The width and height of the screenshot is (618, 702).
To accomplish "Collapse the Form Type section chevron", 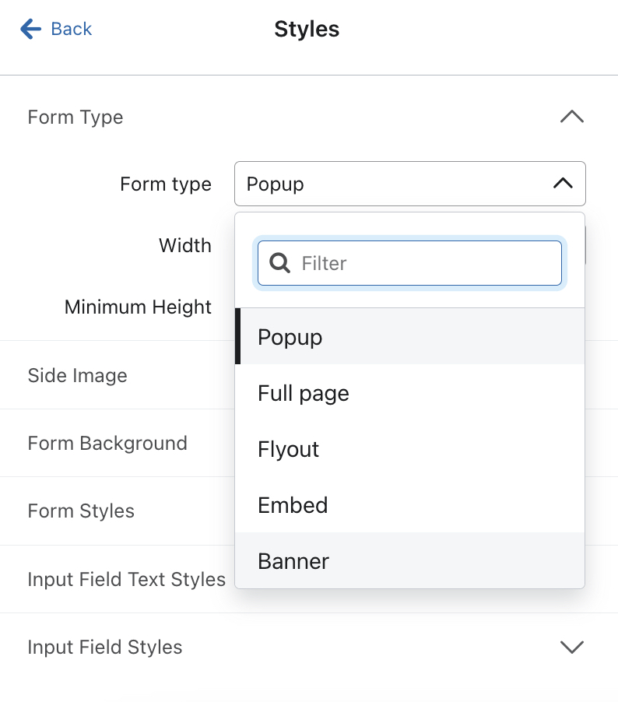I will tap(572, 117).
